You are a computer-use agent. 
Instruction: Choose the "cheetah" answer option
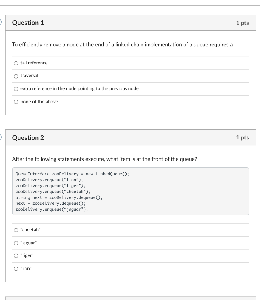(x=16, y=230)
